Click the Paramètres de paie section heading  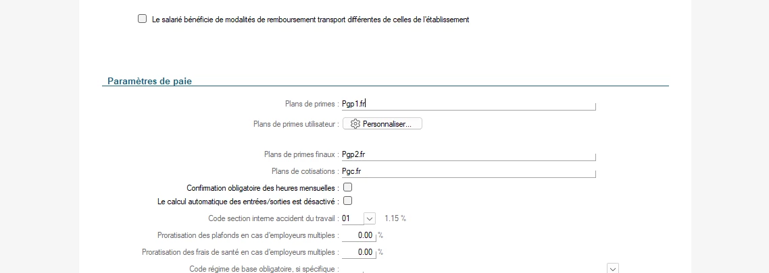coord(149,82)
